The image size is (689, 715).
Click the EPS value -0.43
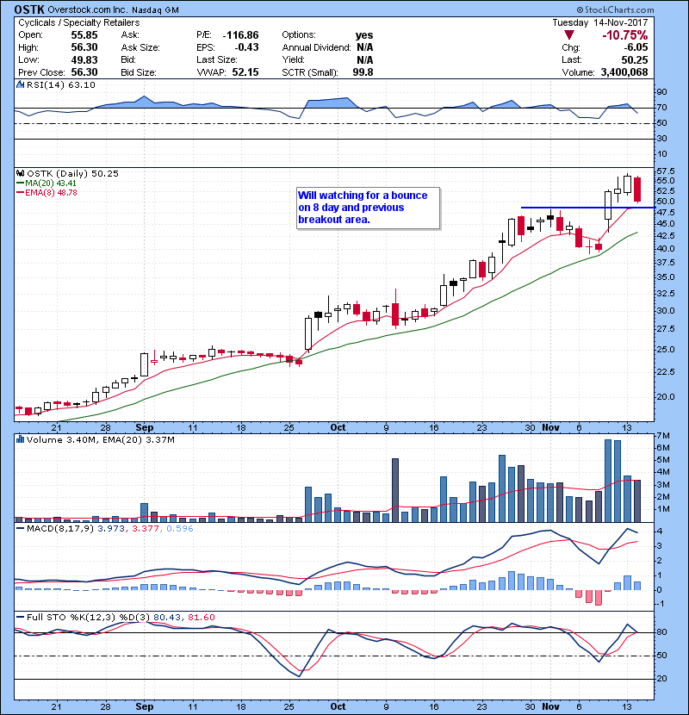tap(246, 47)
